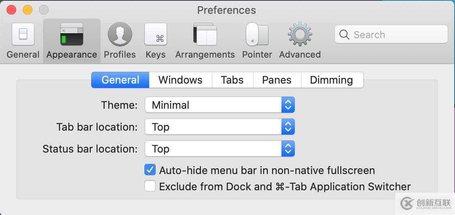Switch to the Tabs tab

tap(232, 80)
